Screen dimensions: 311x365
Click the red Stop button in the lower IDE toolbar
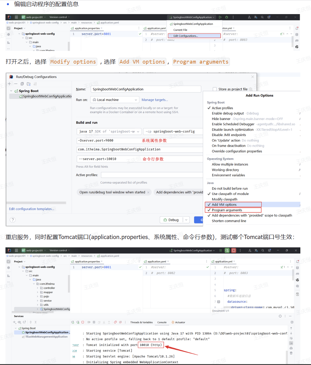coord(234,251)
